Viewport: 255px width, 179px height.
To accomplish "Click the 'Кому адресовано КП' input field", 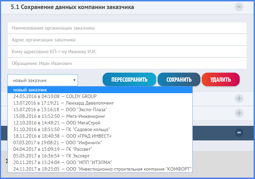I will [x=127, y=51].
